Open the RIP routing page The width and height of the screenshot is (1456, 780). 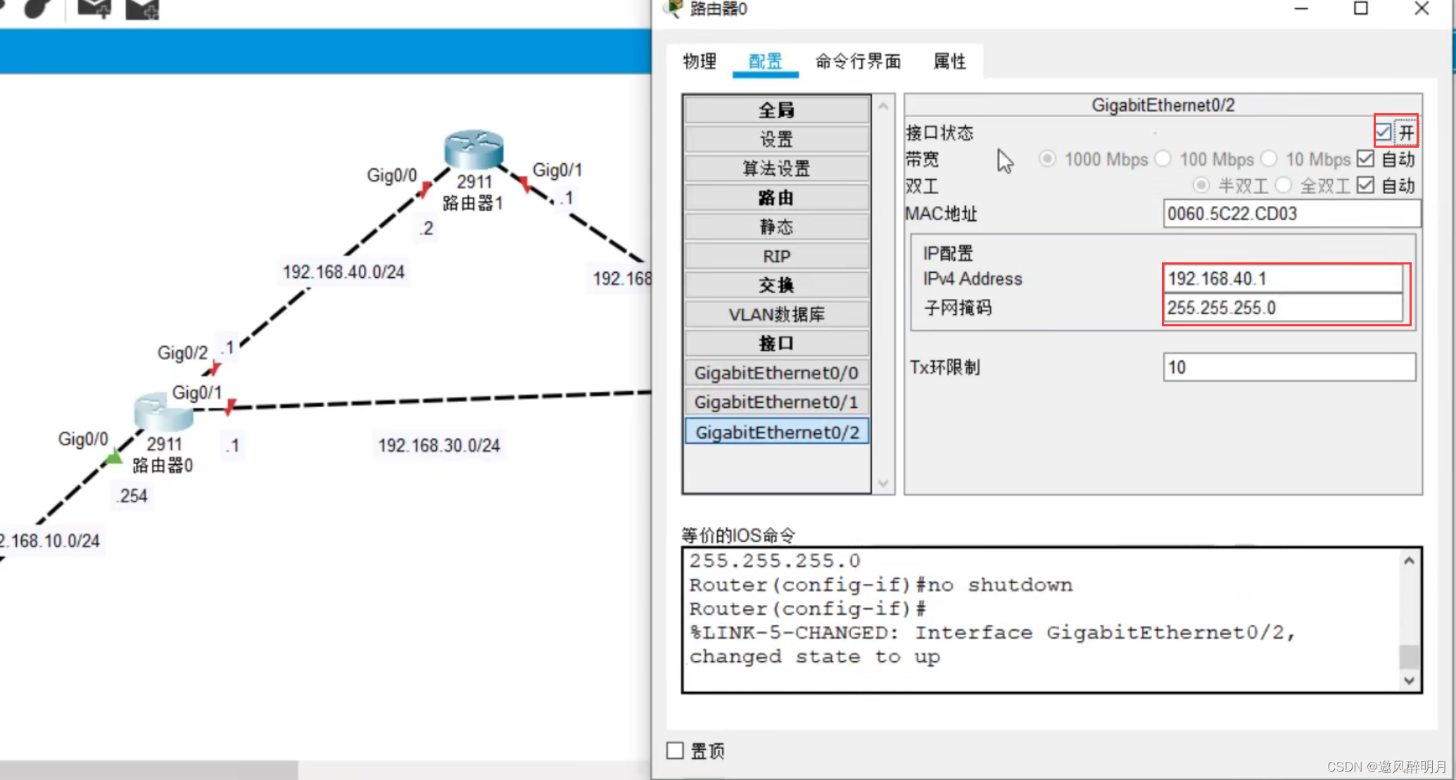pos(776,256)
